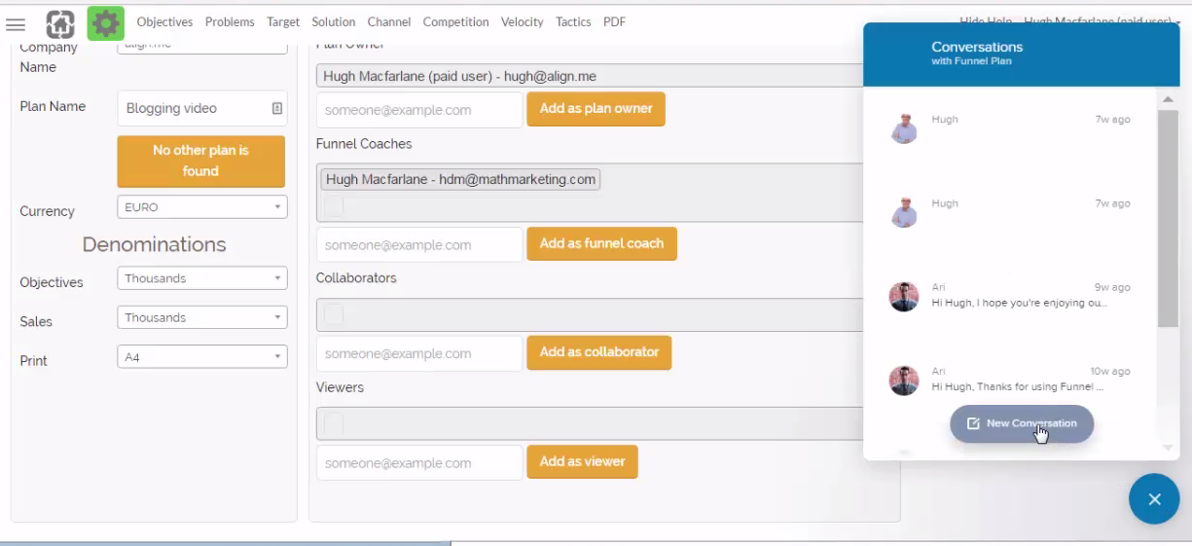Open Ari's conversation from 9w ago
The width and height of the screenshot is (1192, 546).
point(1010,296)
